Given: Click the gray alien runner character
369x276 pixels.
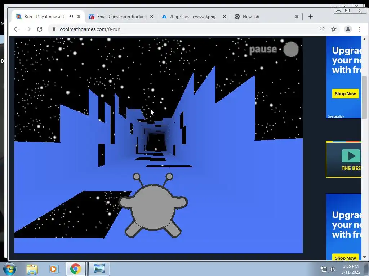Looking at the screenshot, I should point(153,206).
